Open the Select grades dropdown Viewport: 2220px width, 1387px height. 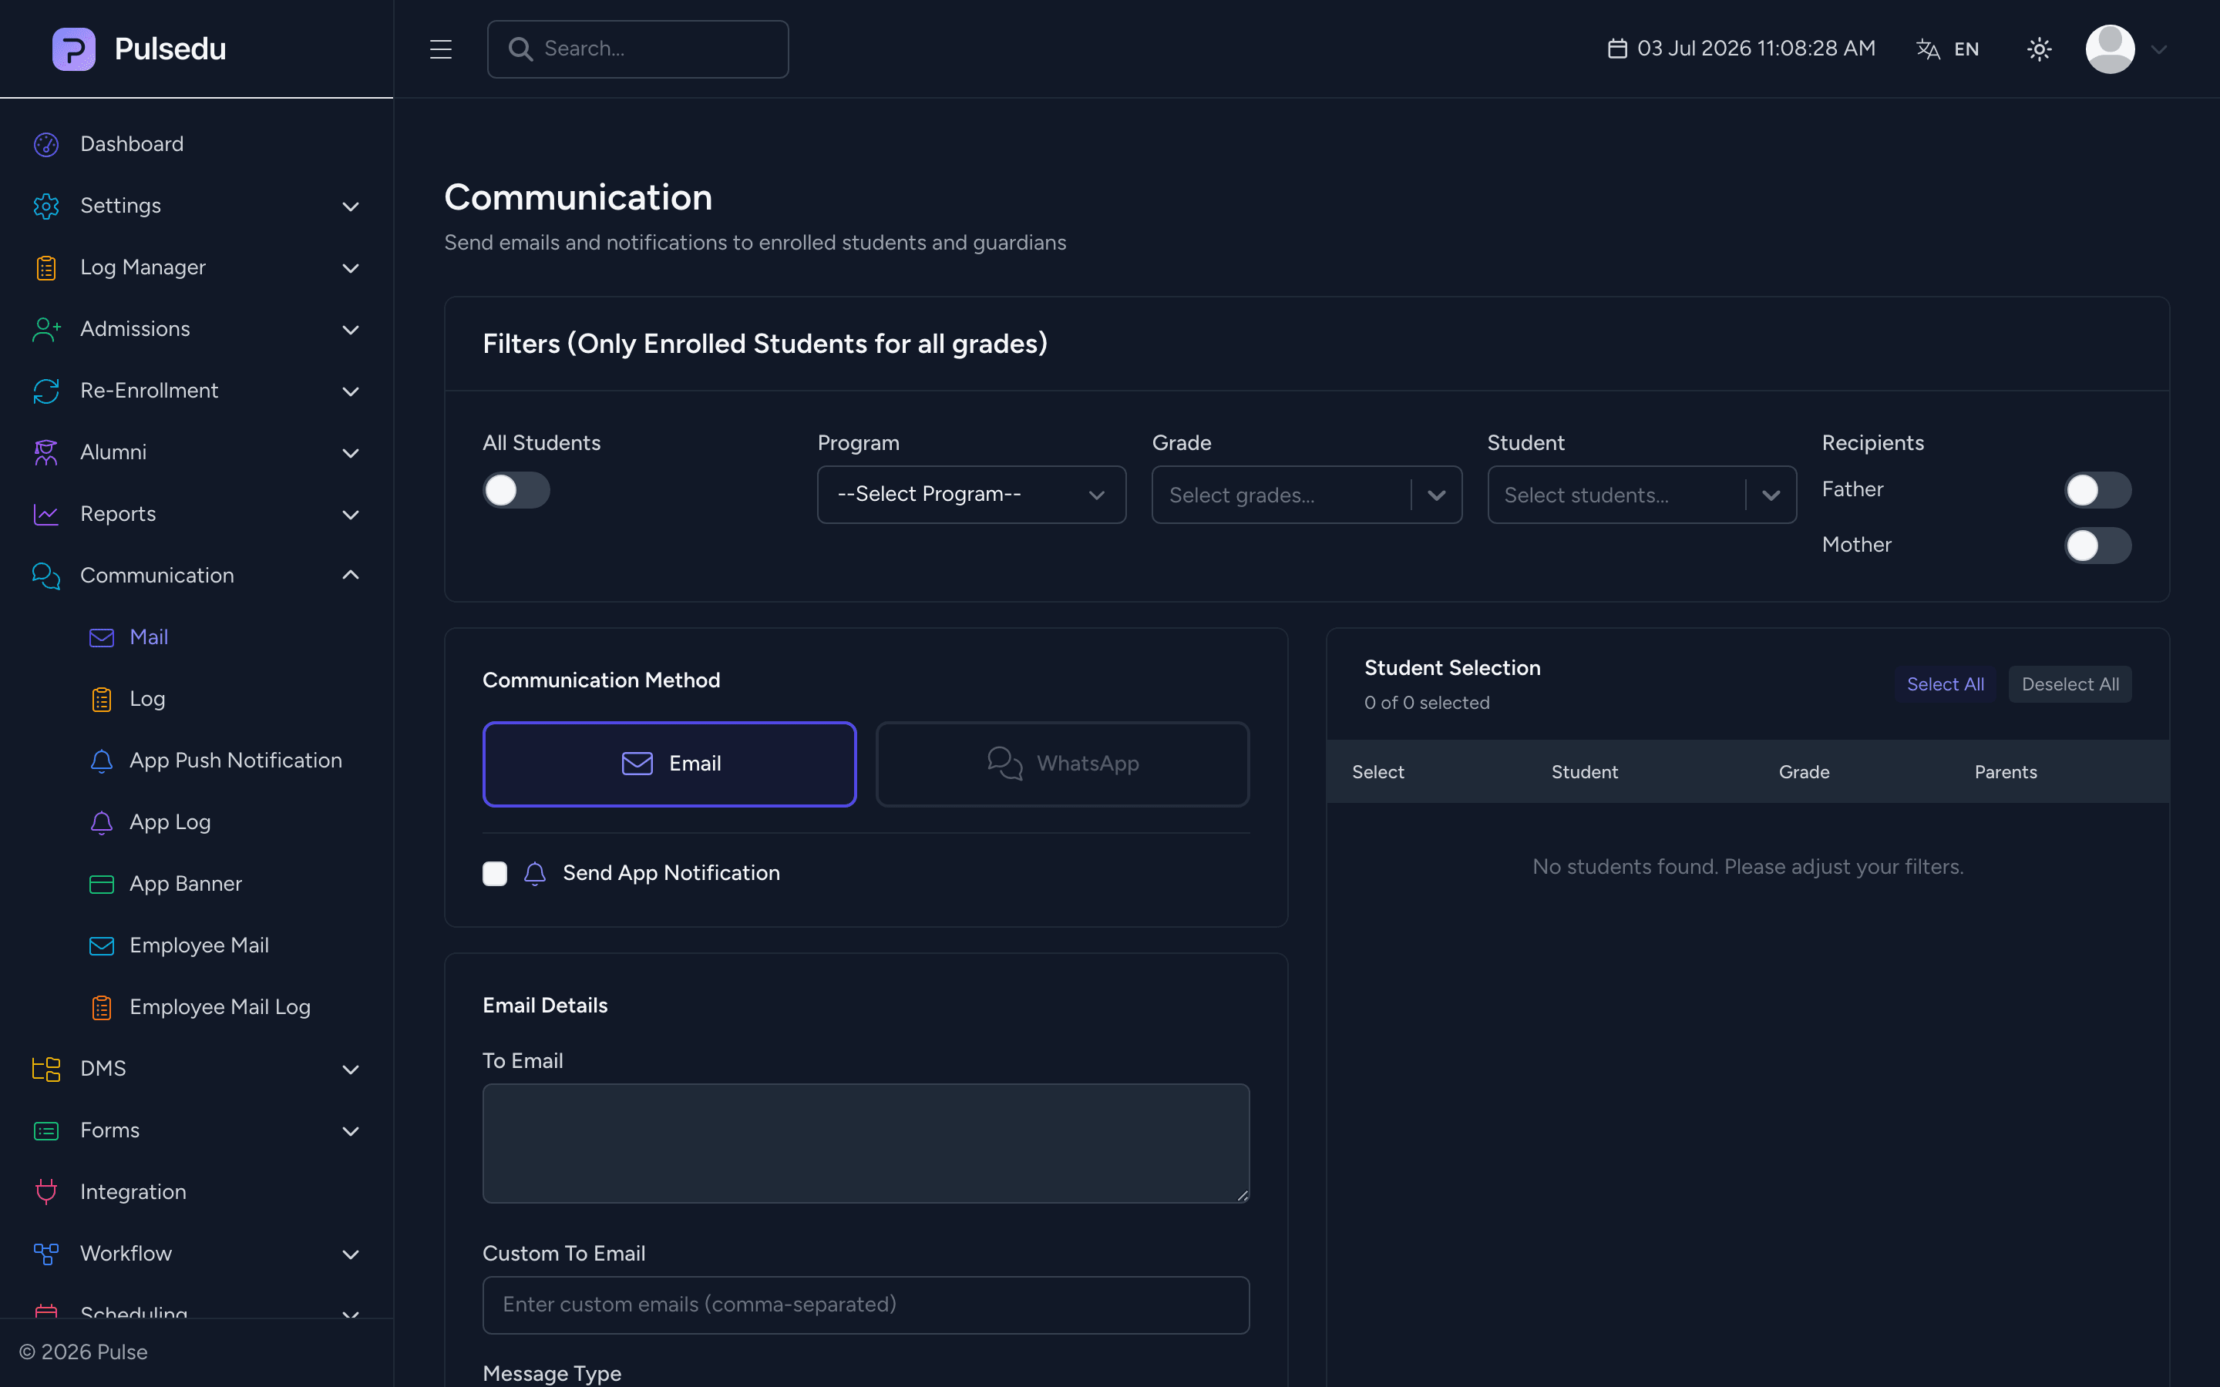click(x=1307, y=495)
